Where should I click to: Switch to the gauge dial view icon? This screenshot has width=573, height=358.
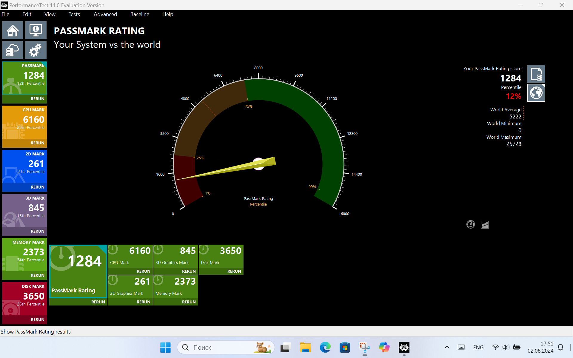(471, 224)
